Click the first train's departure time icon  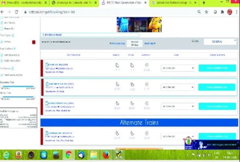117,65
